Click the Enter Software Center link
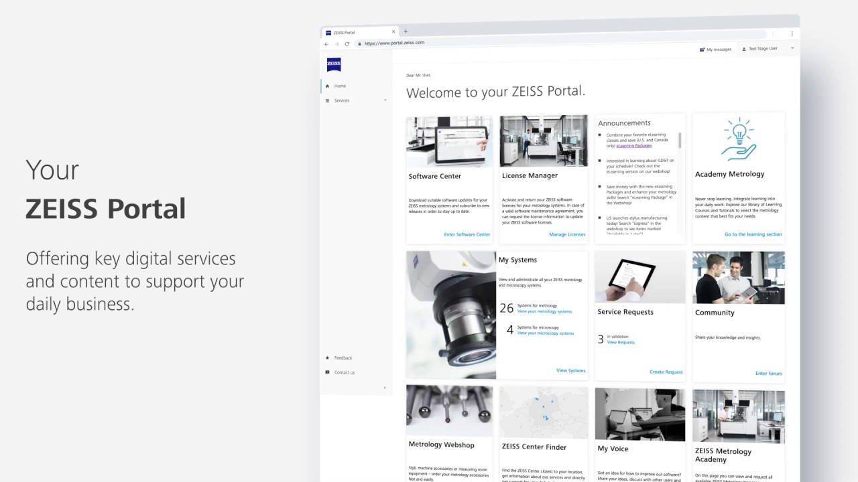The height and width of the screenshot is (482, 858). [467, 234]
